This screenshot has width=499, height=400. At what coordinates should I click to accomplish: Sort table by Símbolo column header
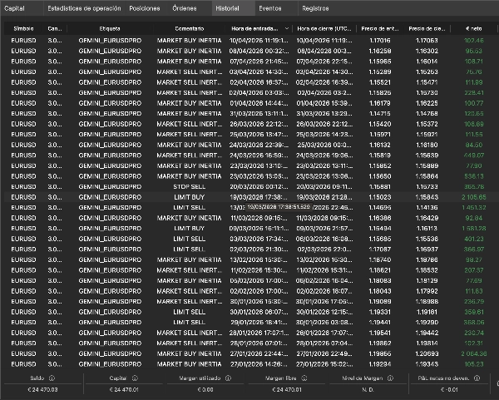pyautogui.click(x=23, y=28)
